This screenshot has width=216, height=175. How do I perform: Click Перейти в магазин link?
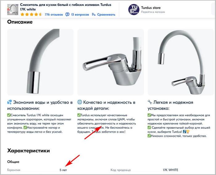pyautogui.click(x=153, y=12)
